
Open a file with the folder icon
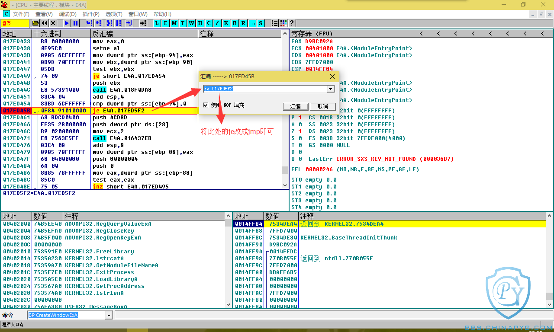(x=36, y=23)
